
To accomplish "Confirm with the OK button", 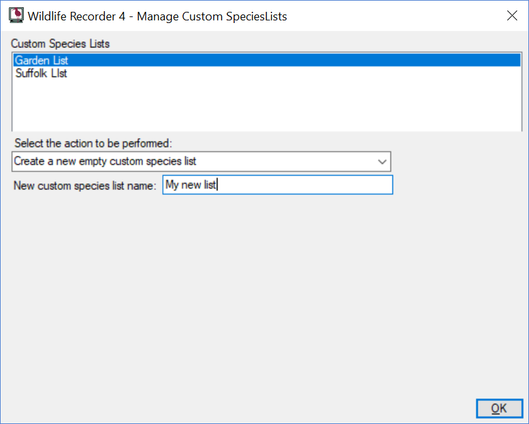I will (499, 408).
